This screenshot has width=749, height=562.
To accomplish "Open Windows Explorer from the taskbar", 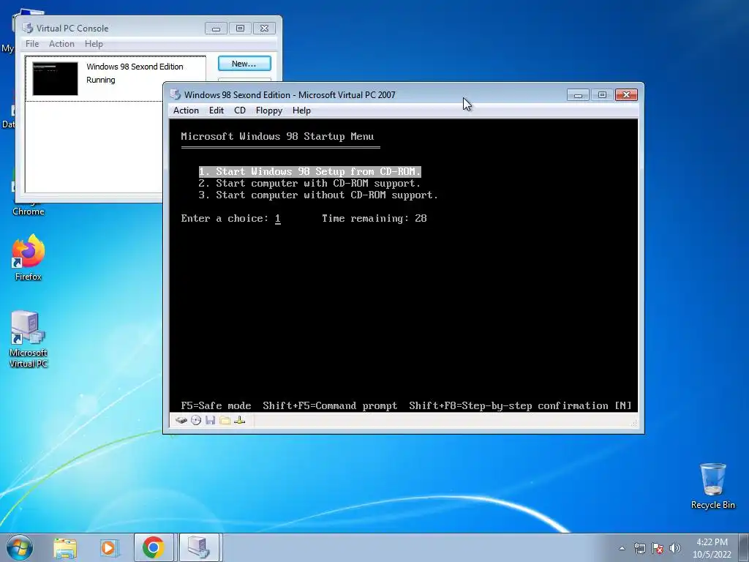I will (x=65, y=547).
